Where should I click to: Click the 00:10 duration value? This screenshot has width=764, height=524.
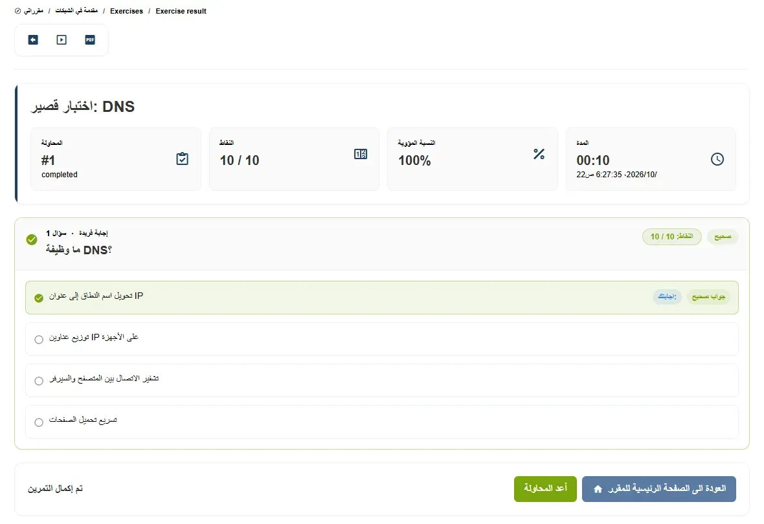pos(593,160)
